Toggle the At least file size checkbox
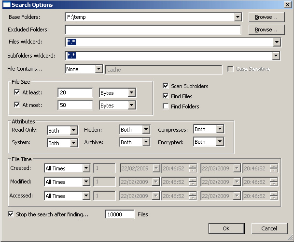Viewport: 294px width, 242px height. pos(17,92)
